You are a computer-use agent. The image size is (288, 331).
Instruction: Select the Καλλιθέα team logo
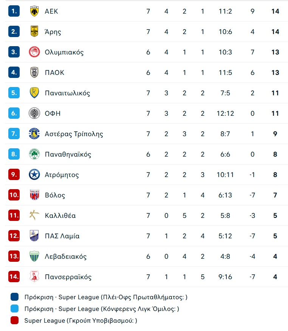pyautogui.click(x=34, y=215)
